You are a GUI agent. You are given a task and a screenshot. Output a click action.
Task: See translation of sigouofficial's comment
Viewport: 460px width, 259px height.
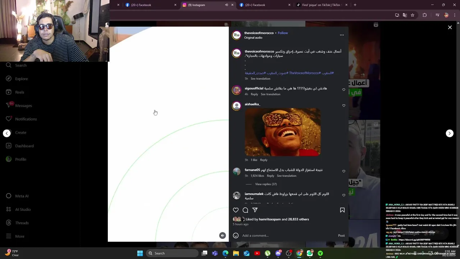point(271,94)
